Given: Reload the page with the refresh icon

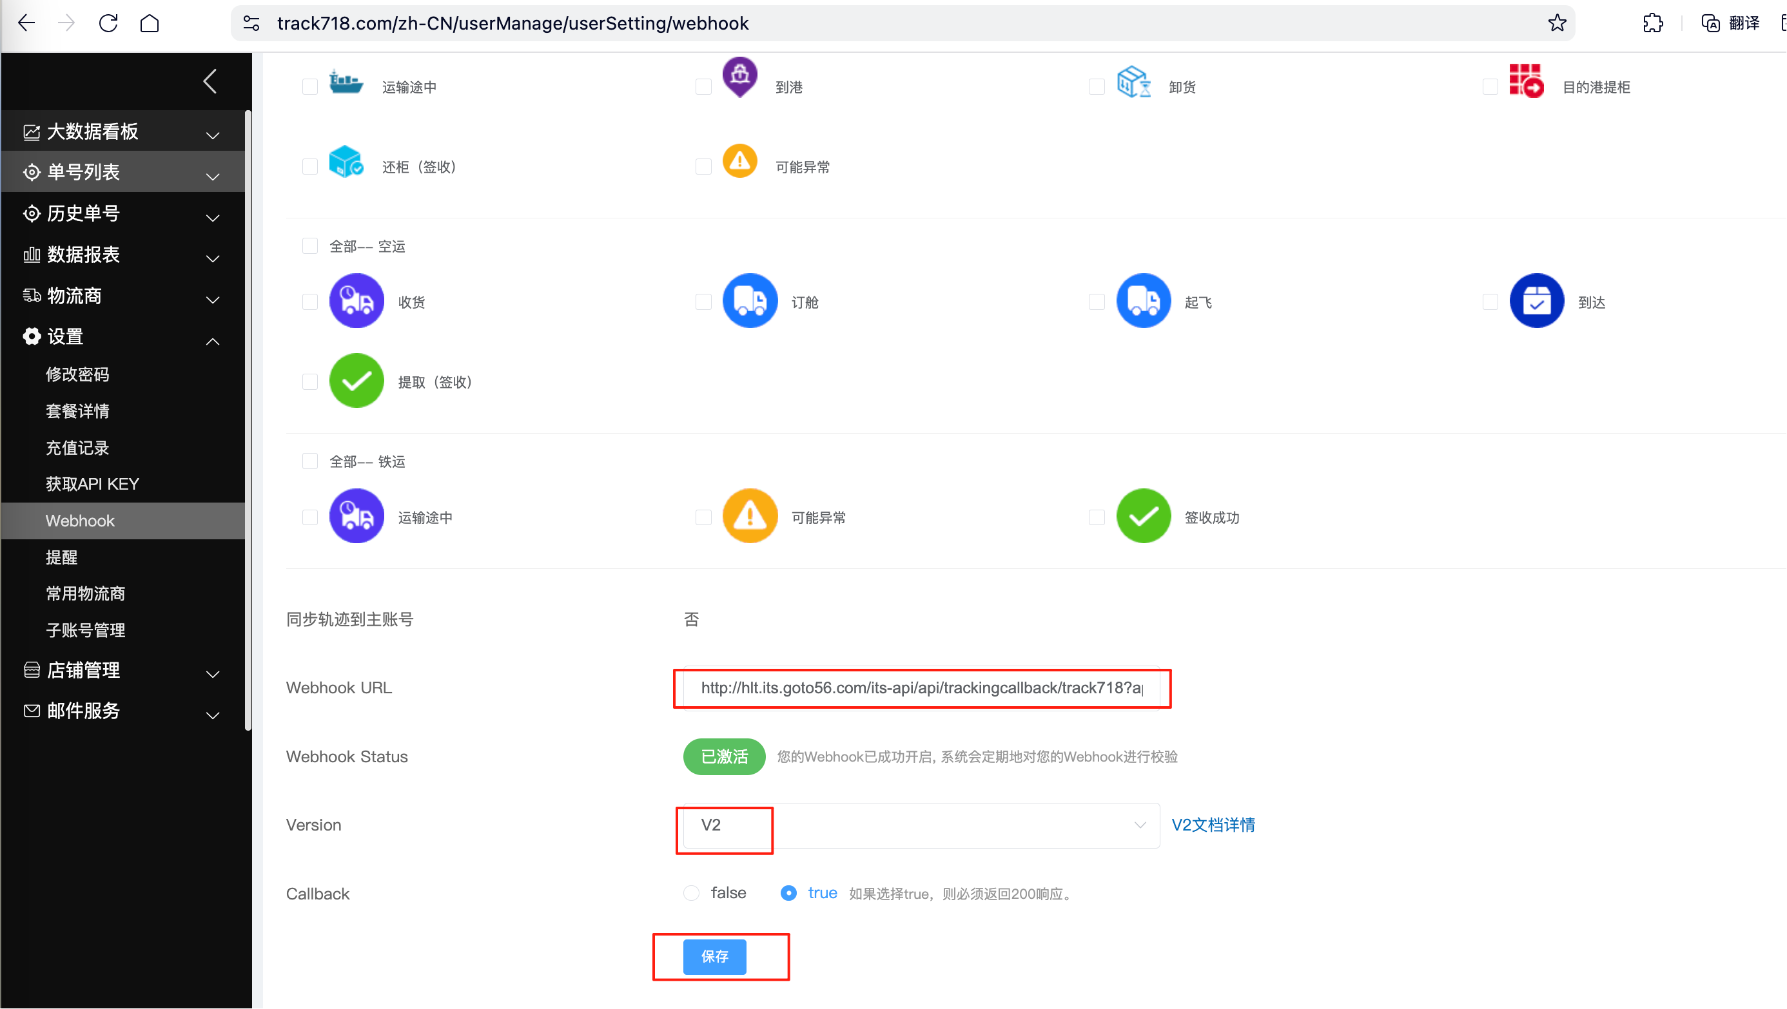Looking at the screenshot, I should click(x=108, y=23).
